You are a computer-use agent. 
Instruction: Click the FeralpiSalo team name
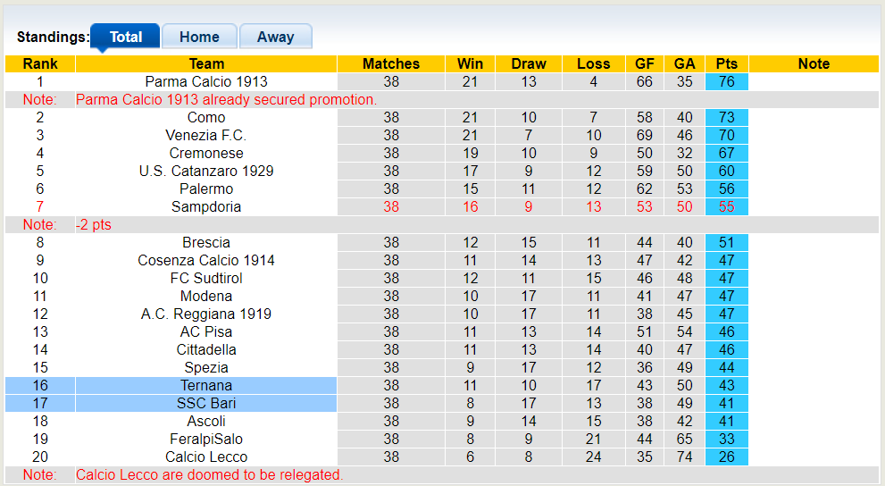point(206,439)
